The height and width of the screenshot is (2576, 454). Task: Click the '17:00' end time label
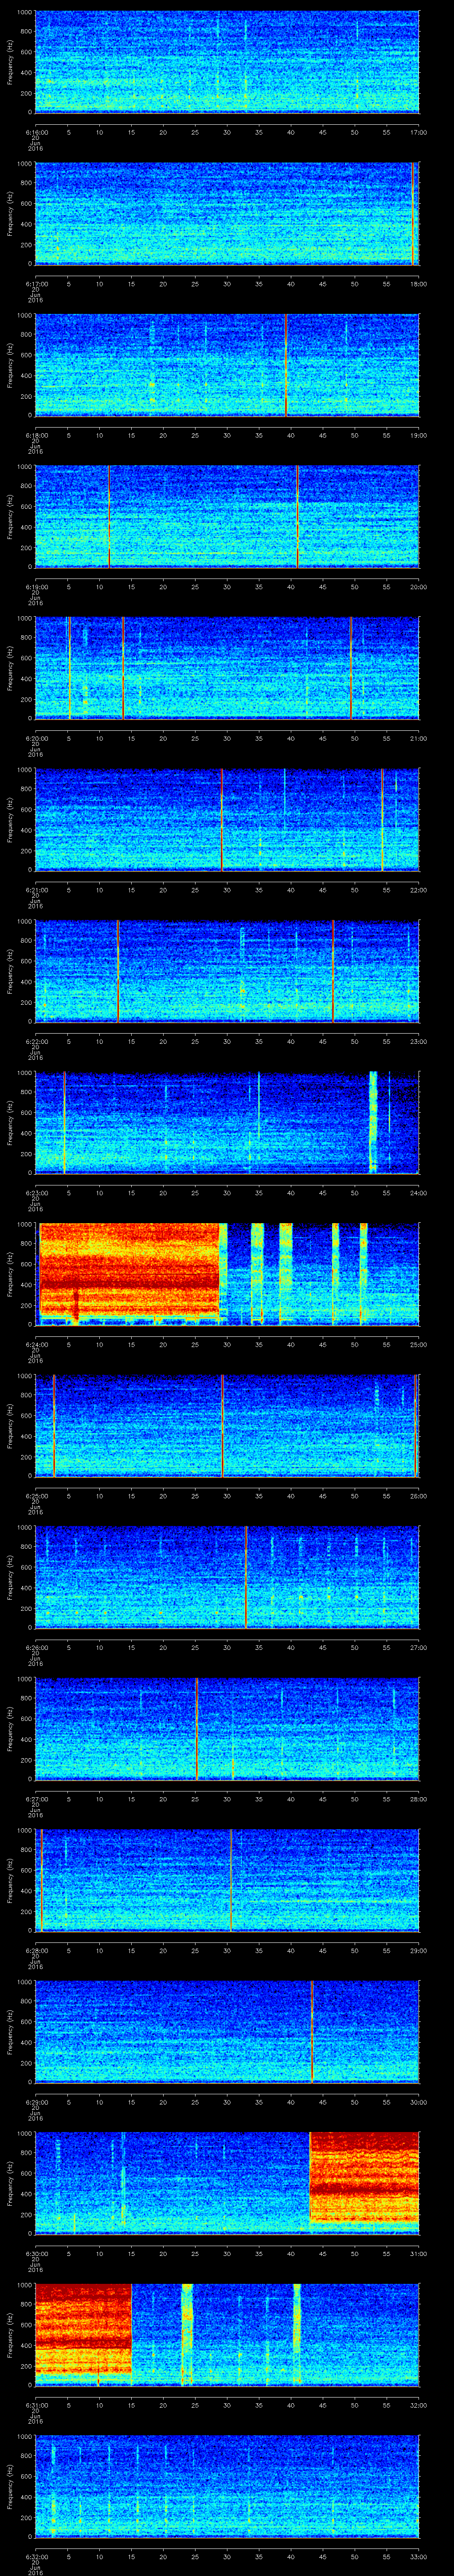(x=419, y=132)
